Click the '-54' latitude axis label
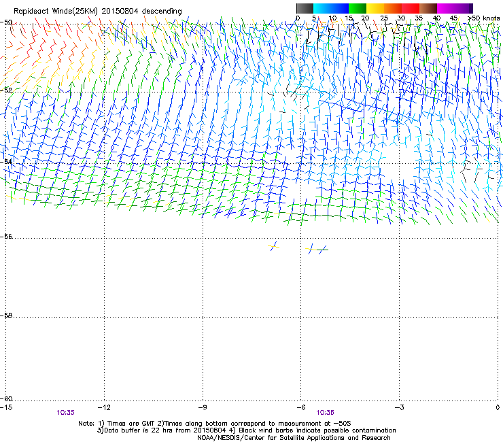 [x=6, y=161]
